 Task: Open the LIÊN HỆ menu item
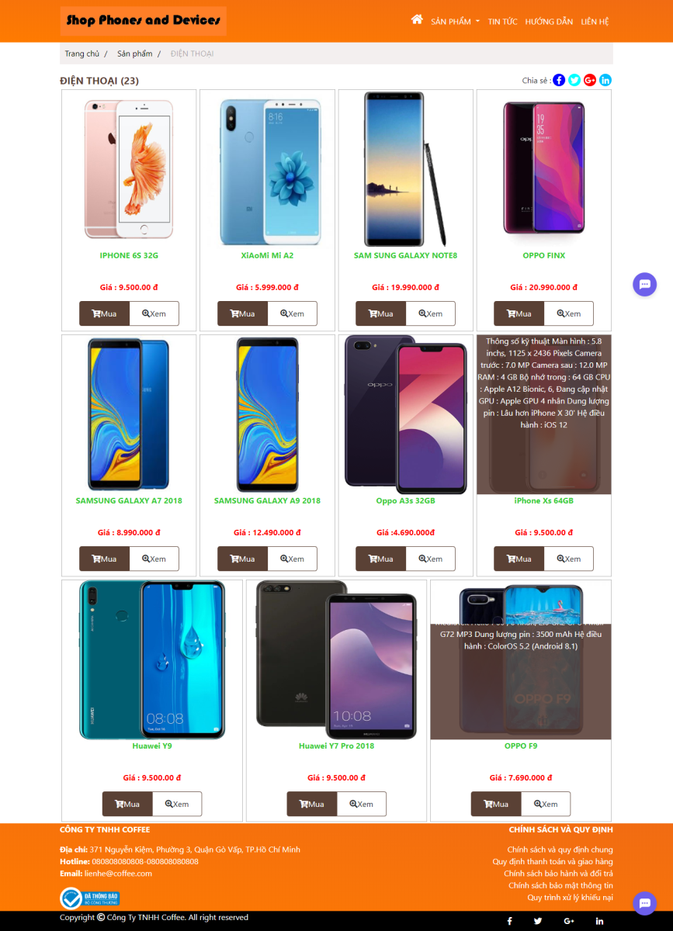[x=595, y=22]
